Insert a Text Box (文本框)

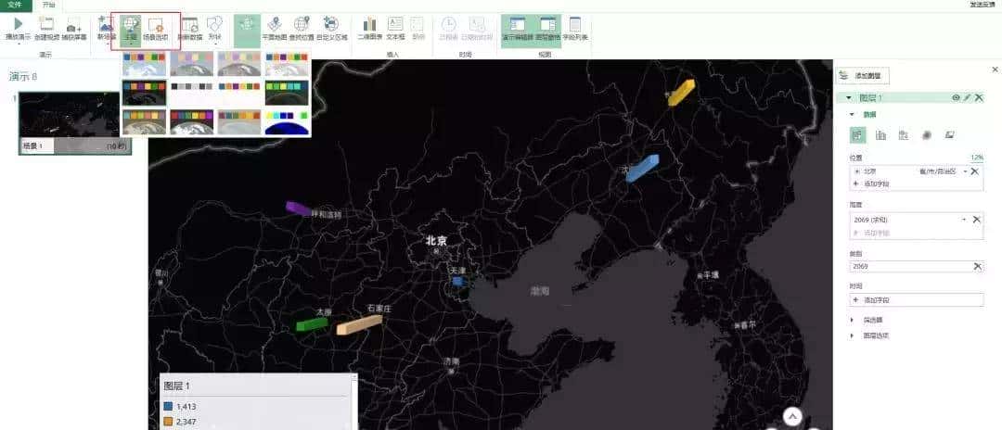(395, 27)
